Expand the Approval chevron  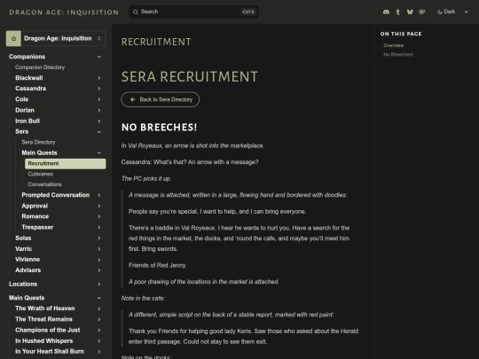click(99, 206)
